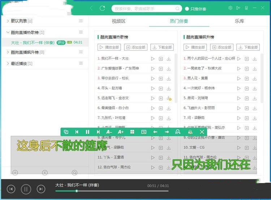The width and height of the screenshot is (271, 200).
Task: Select 大壮 - 我们不一样 (伴奏) playlist row
Action: tap(45, 43)
